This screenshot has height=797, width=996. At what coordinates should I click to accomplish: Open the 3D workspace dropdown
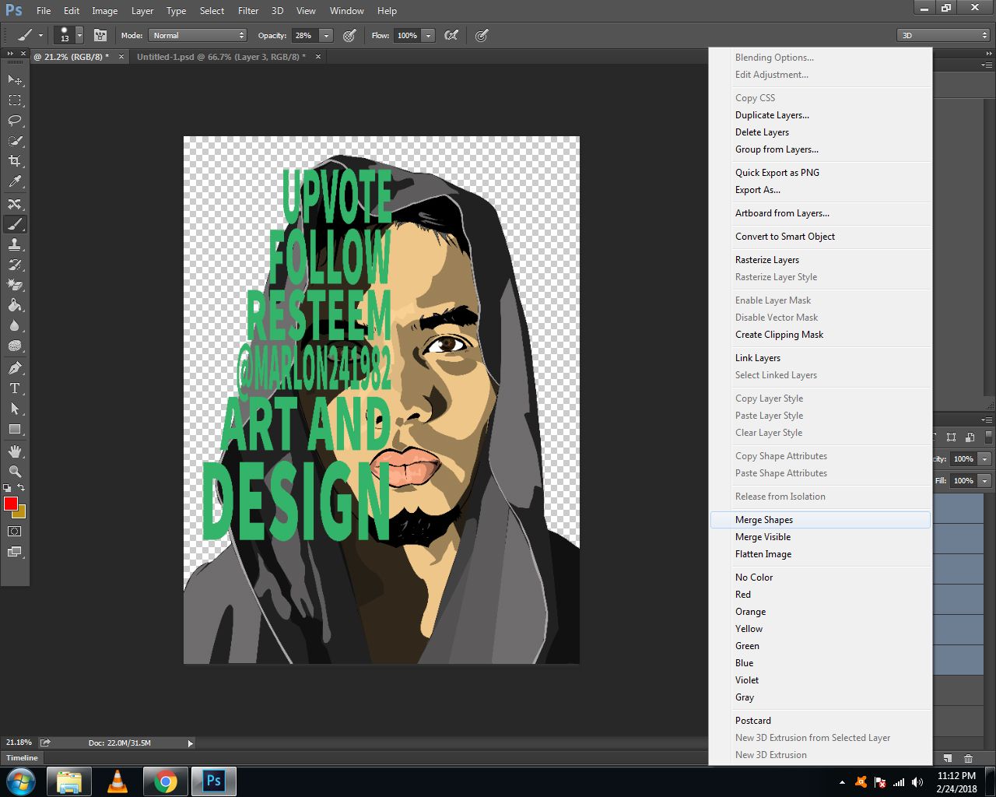943,35
